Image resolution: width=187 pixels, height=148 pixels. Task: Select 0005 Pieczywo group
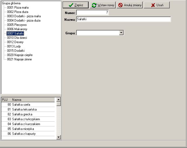(17, 25)
